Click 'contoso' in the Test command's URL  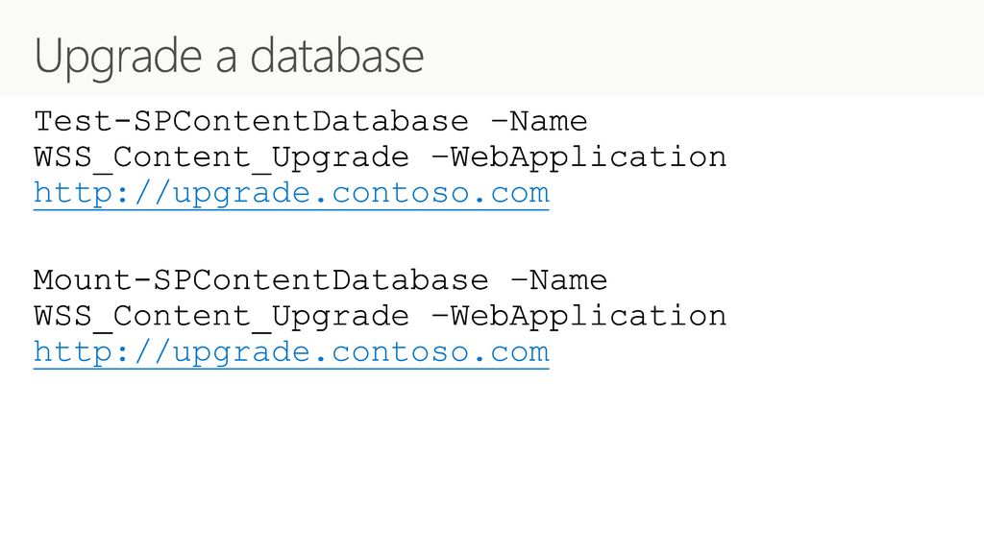(x=400, y=194)
